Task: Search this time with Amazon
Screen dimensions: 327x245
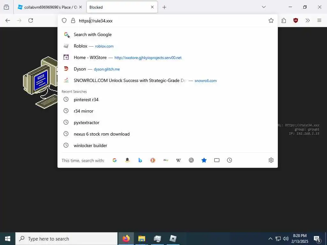Action: (127, 160)
